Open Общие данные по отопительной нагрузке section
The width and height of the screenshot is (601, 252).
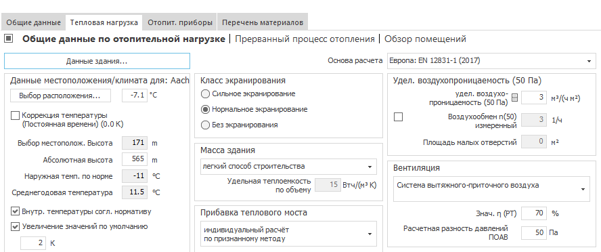point(123,39)
